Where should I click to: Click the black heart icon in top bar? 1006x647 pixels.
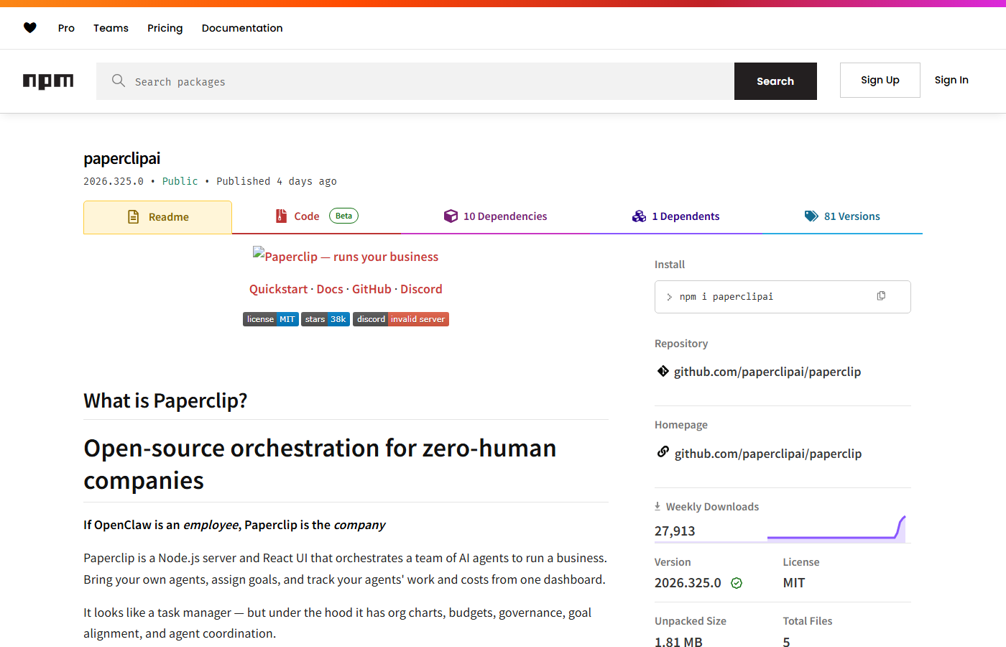click(30, 28)
